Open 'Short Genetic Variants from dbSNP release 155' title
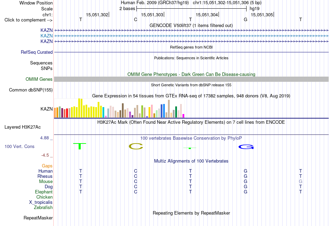329x226 pixels. [x=191, y=85]
